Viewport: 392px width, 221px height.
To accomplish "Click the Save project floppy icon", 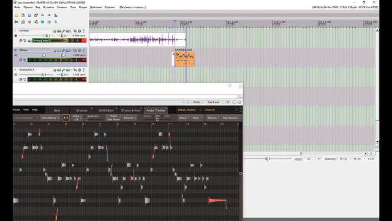I will click(29, 15).
